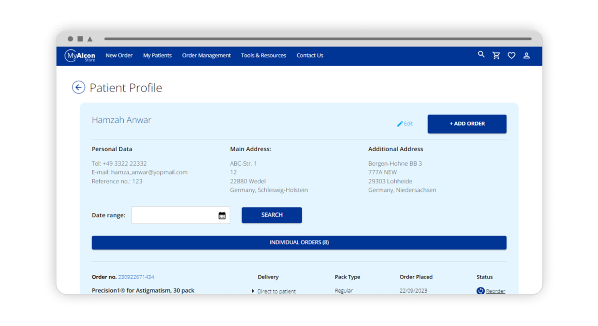Screen dimensions: 598x326
Task: Click the Date range input field
Action: 174,216
